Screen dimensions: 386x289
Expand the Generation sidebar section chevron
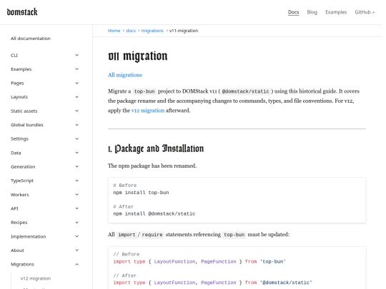76,166
